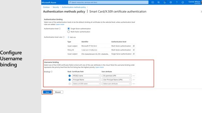202x113 pixels.
Task: Open Security breadcrumb link
Action: point(56,7)
